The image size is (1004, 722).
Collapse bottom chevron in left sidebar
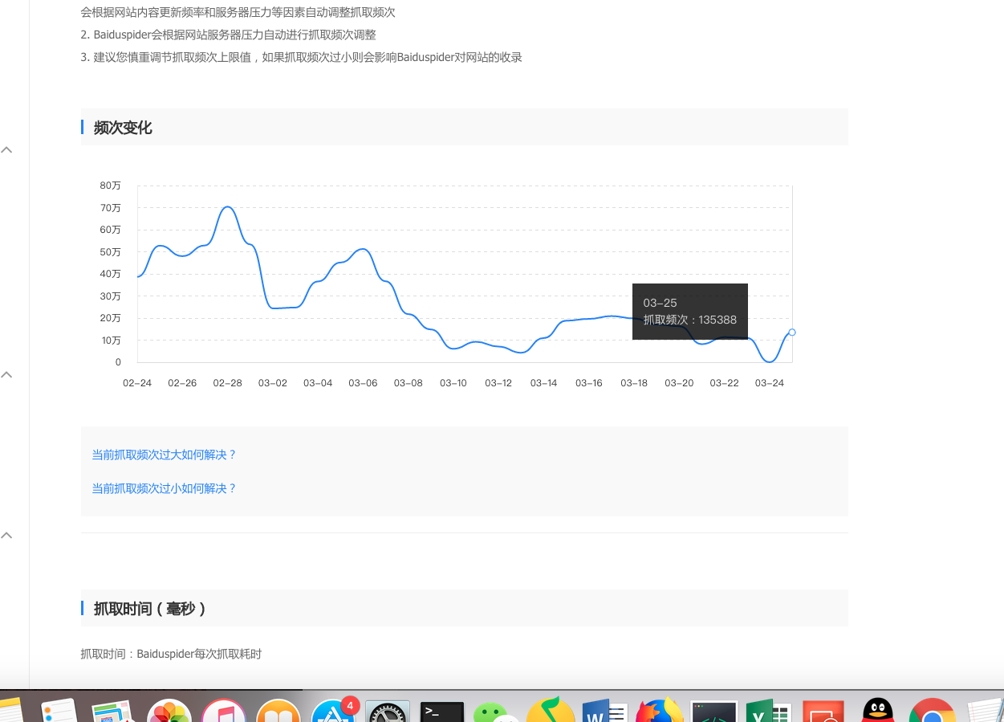point(6,536)
